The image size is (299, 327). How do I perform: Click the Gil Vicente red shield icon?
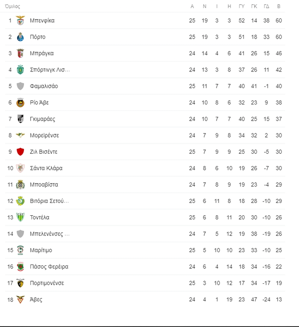click(x=20, y=152)
